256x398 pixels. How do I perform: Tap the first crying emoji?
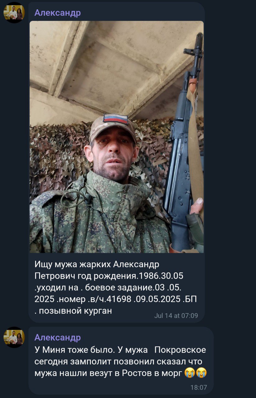pos(189,373)
